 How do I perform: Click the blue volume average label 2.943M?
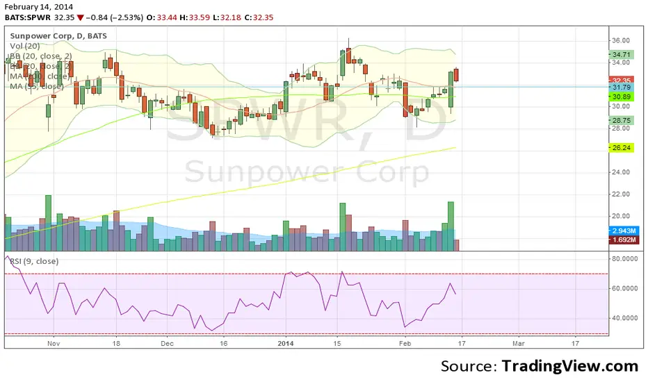pos(624,231)
